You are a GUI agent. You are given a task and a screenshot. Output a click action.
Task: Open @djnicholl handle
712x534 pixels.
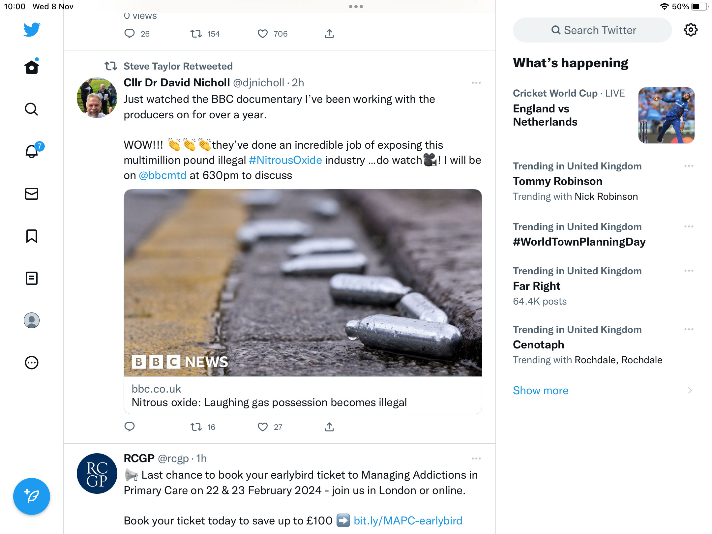259,83
